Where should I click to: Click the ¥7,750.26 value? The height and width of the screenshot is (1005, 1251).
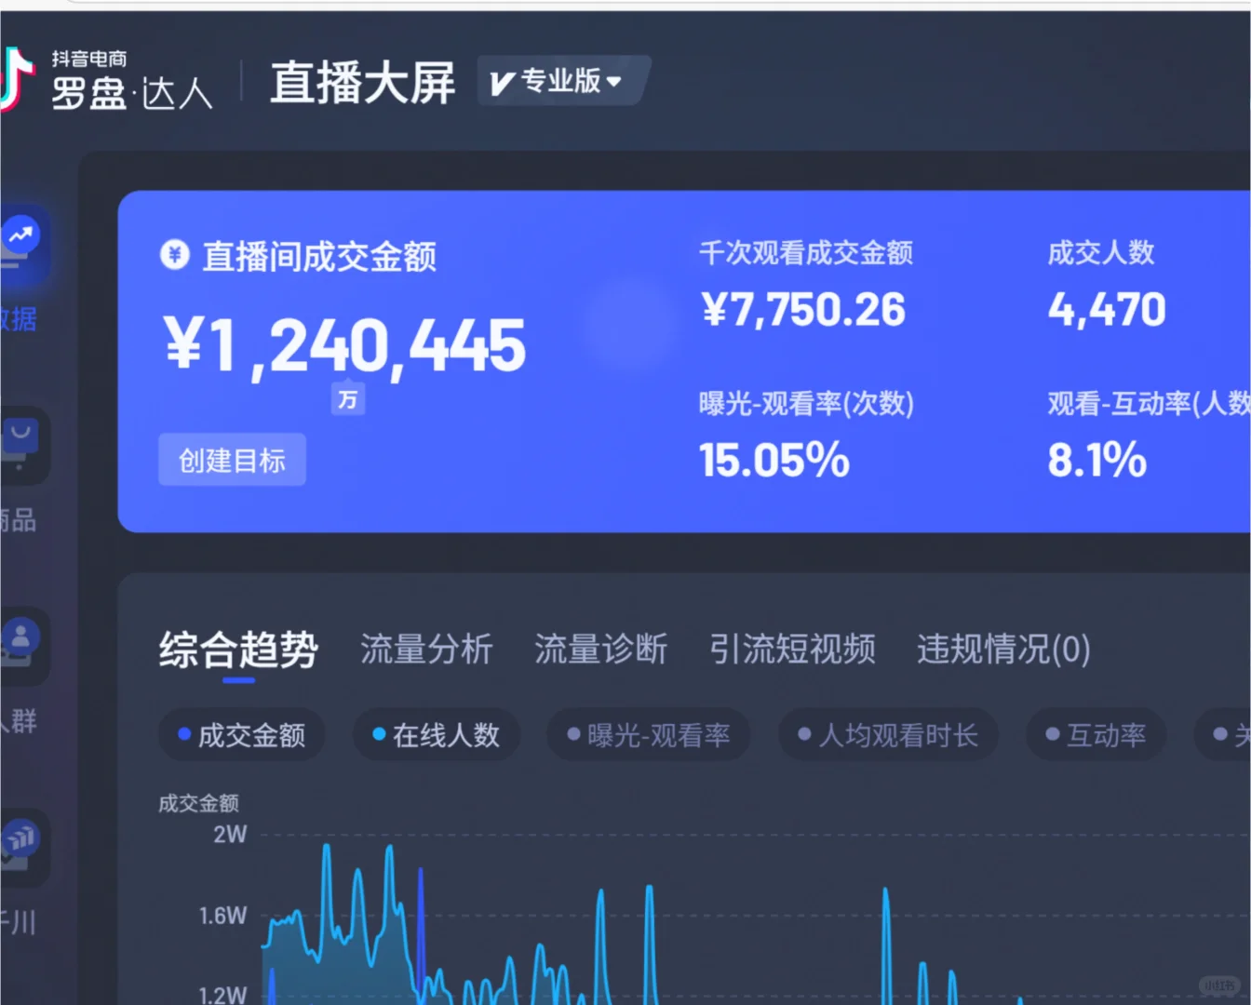click(x=802, y=309)
